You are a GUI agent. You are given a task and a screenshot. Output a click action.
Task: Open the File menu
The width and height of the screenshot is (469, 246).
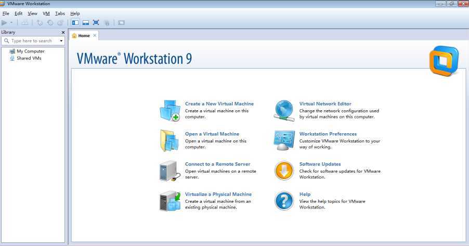click(6, 14)
